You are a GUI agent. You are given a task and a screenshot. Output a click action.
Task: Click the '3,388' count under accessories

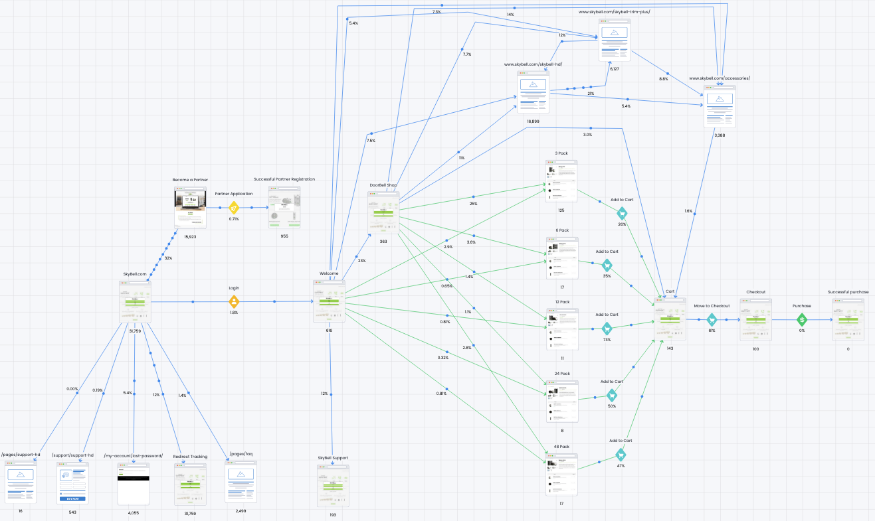tap(720, 135)
